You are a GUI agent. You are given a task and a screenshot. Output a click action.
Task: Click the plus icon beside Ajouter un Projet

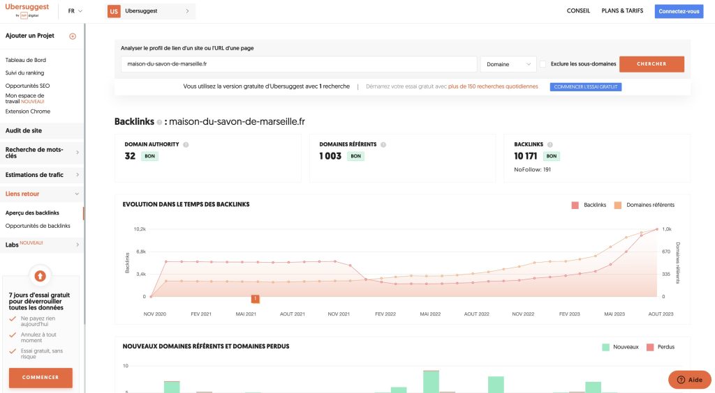coord(73,36)
